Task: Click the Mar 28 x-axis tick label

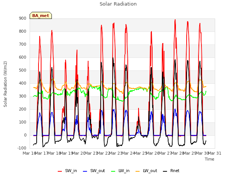Action: click(178, 153)
